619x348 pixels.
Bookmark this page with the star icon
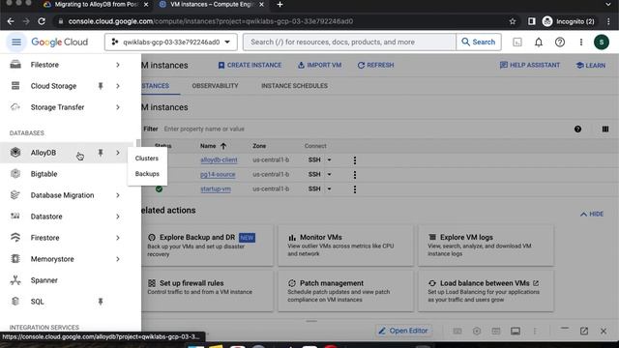pyautogui.click(x=513, y=21)
